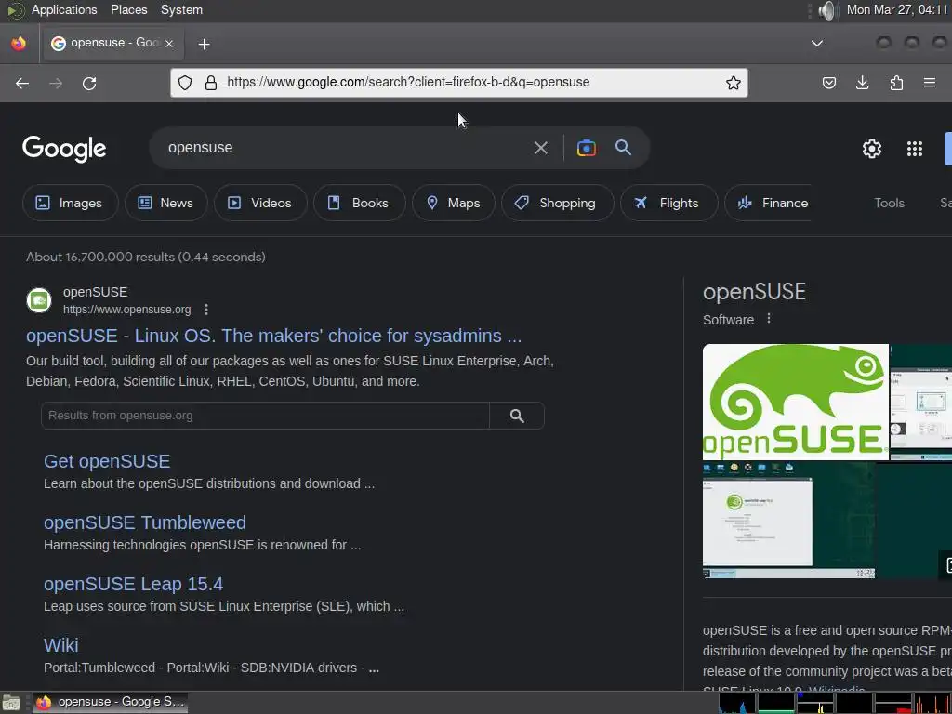The width and height of the screenshot is (952, 714).
Task: Switch to the Flights filter
Action: (x=668, y=203)
